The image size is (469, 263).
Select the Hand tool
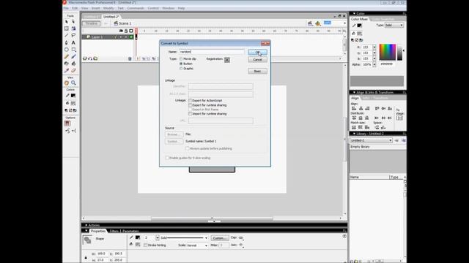coord(67,83)
